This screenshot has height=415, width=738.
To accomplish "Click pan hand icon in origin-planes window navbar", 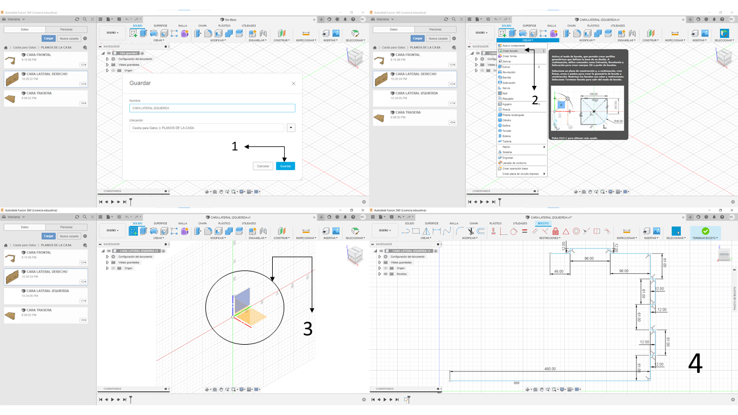I will 221,389.
